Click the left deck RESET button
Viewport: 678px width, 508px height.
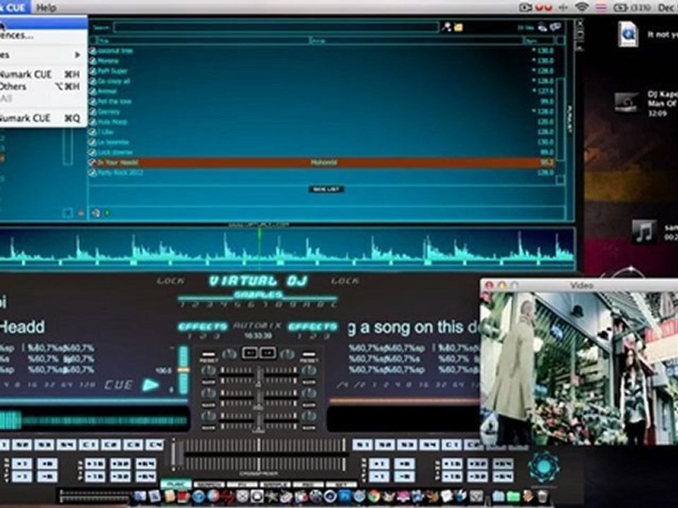208,357
